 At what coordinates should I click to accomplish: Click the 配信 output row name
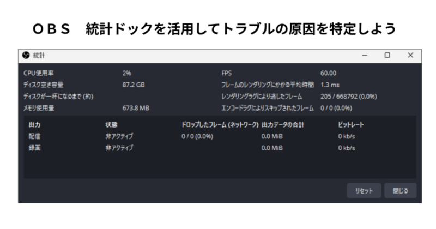coord(34,136)
